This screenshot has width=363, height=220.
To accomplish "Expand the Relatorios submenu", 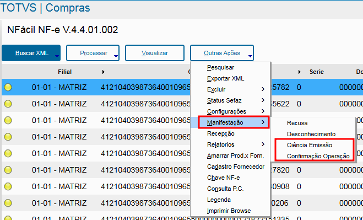I will (x=230, y=144).
